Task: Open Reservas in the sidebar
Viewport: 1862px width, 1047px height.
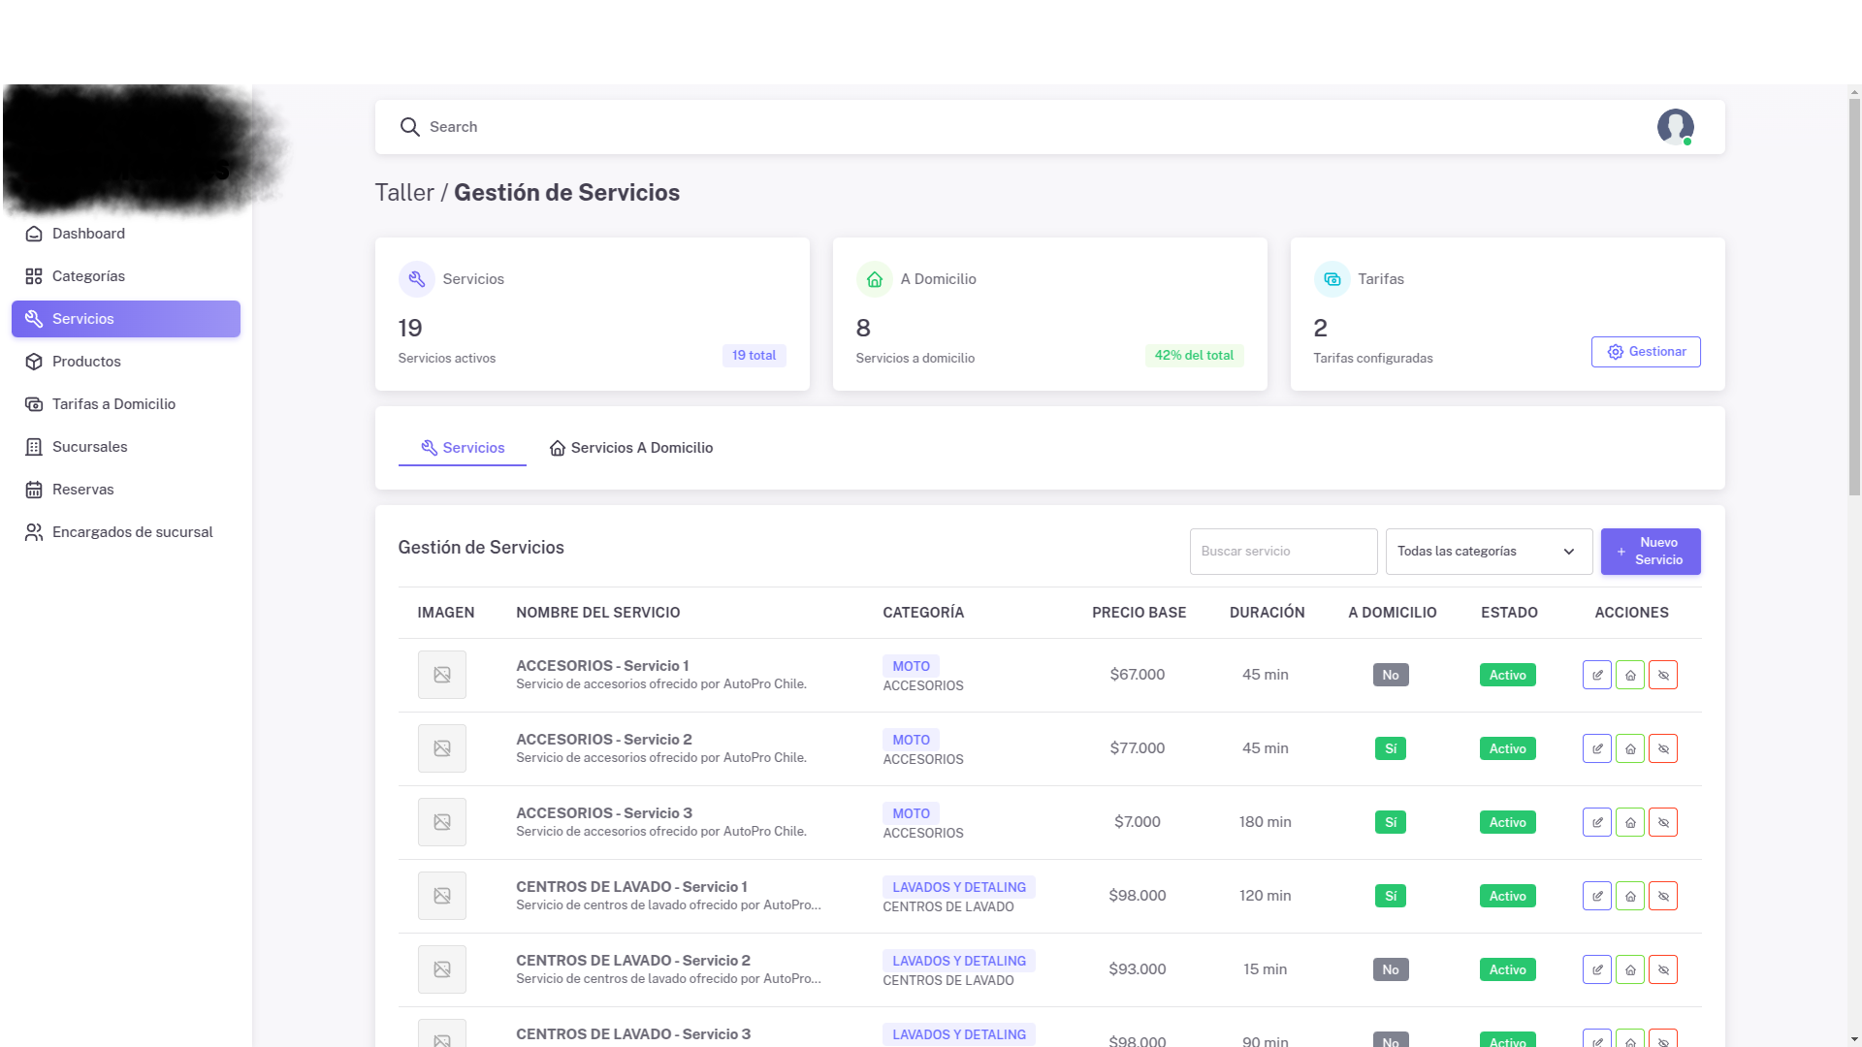Action: (84, 489)
